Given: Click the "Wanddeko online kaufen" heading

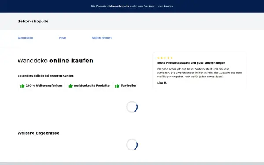Looking at the screenshot, I should (55, 61).
